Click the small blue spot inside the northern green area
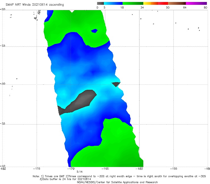 click(94, 31)
